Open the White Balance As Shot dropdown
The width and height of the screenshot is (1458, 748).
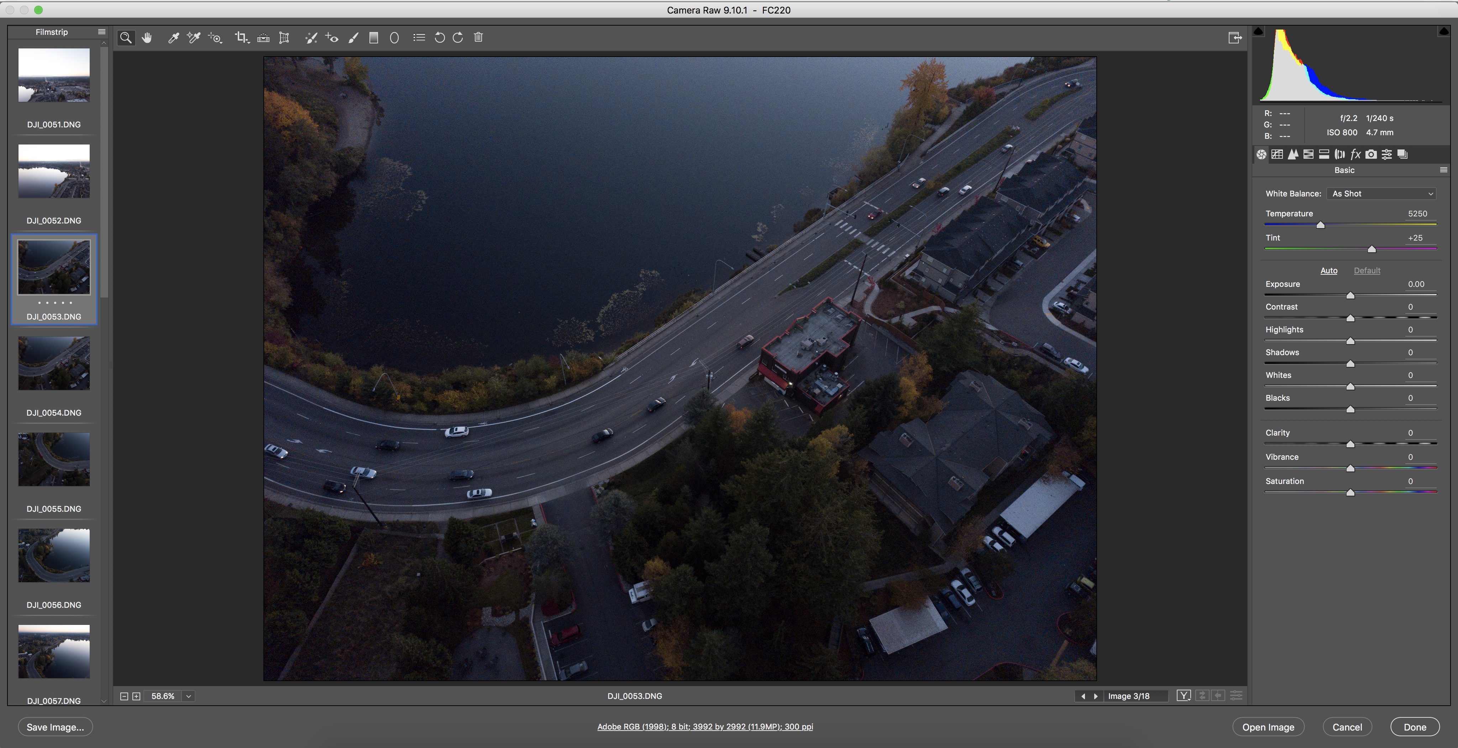(x=1381, y=194)
